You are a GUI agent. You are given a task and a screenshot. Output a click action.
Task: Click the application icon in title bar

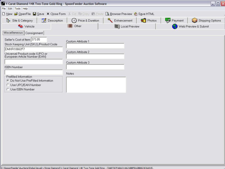3,3
